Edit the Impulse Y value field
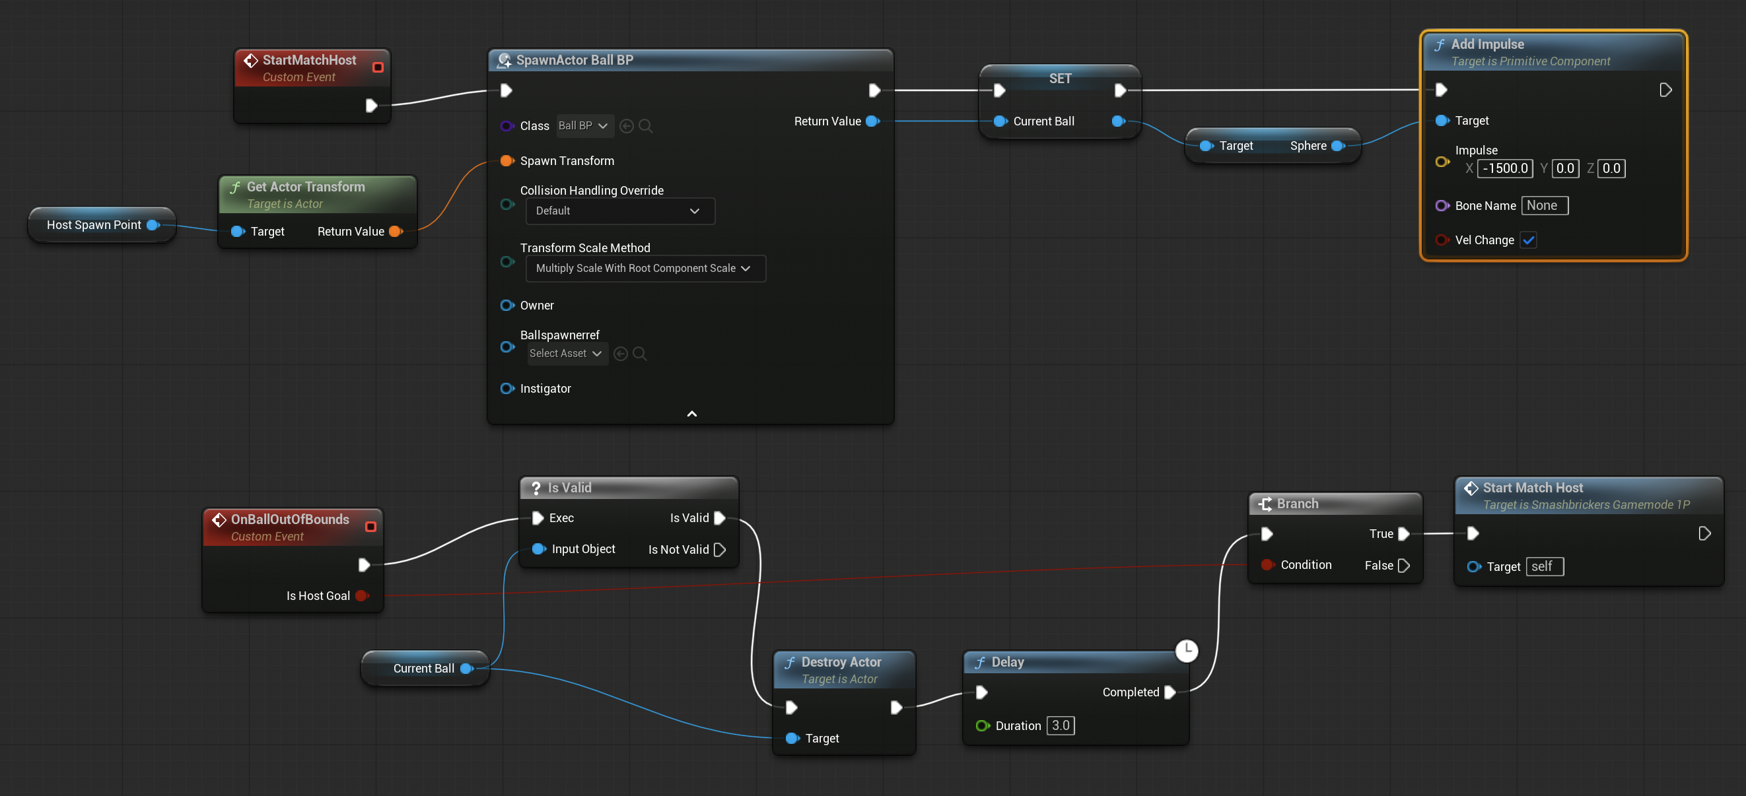Screen dimensions: 1746x796 pyautogui.click(x=1565, y=169)
